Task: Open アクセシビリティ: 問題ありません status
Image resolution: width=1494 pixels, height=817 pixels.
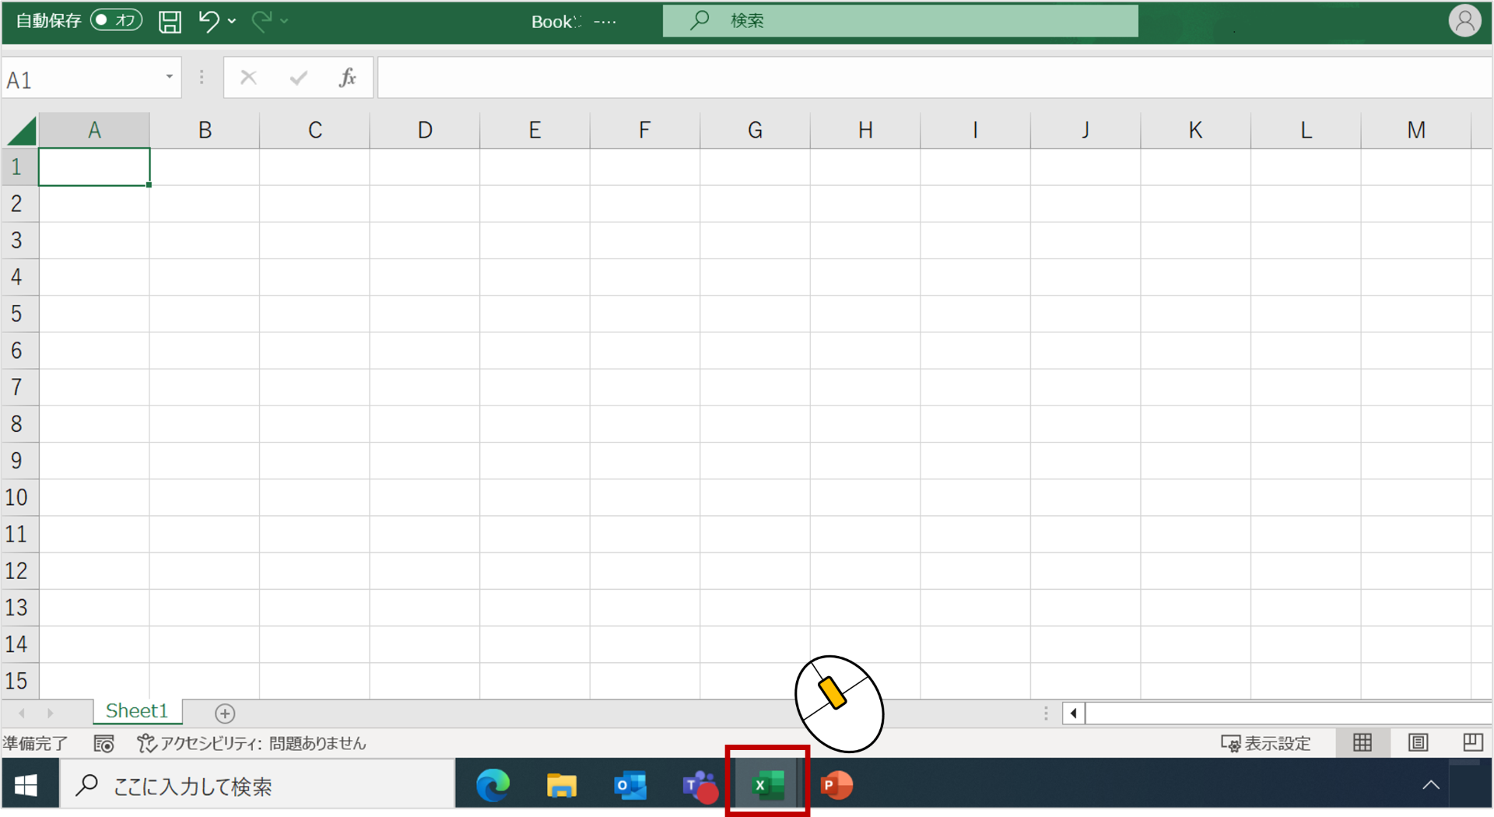Action: pyautogui.click(x=251, y=744)
